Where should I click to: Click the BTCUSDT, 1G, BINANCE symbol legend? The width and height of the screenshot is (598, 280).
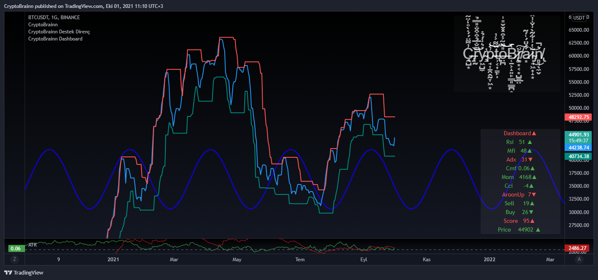point(54,18)
